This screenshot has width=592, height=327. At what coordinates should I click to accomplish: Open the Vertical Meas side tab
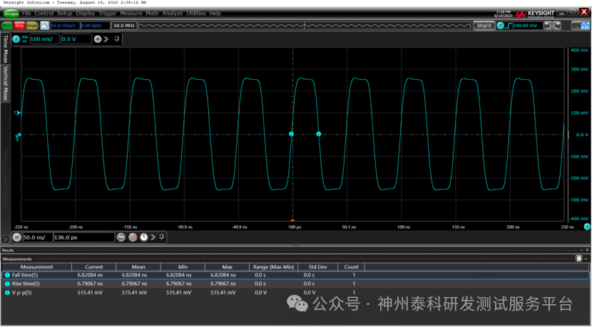pos(5,83)
